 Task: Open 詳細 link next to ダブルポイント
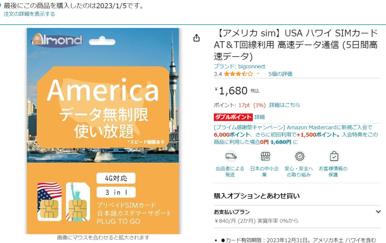pyautogui.click(x=259, y=117)
